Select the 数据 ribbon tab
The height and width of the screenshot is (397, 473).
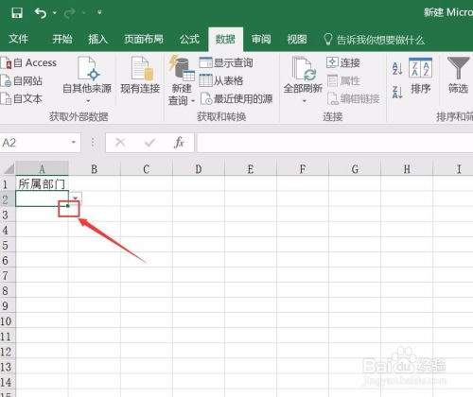(225, 39)
